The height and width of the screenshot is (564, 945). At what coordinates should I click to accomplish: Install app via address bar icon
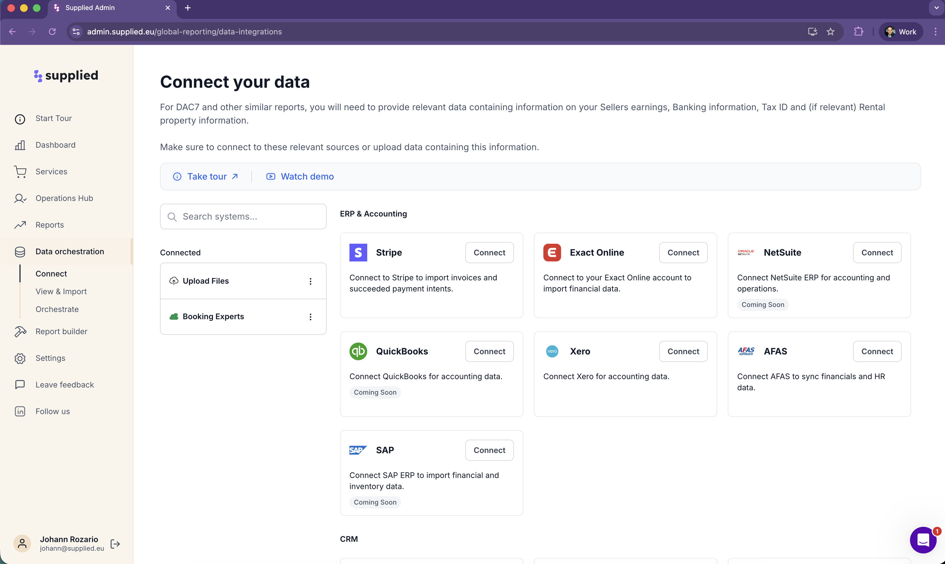812,32
